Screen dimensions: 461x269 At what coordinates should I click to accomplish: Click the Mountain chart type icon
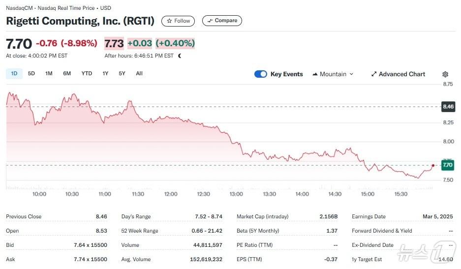(x=315, y=74)
